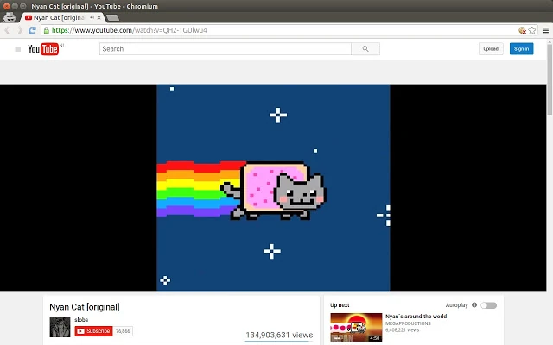This screenshot has width=553, height=345.
Task: Click the Nyan Cat [original] video title
Action: (x=85, y=307)
